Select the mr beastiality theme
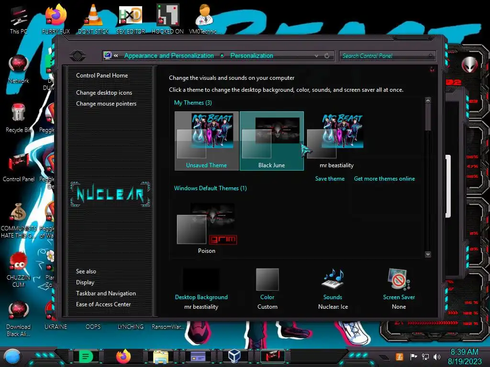Screen dimensions: 490x367 tap(336, 141)
